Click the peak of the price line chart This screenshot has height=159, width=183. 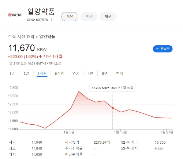point(79,91)
